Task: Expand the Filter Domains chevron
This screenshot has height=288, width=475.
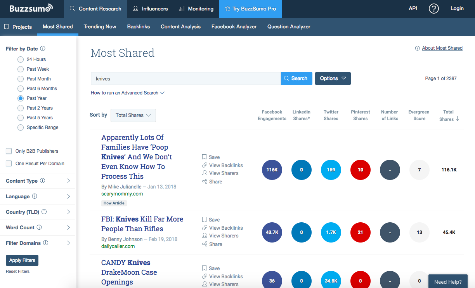Action: point(68,243)
